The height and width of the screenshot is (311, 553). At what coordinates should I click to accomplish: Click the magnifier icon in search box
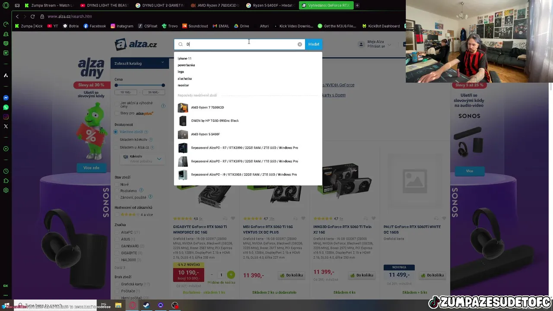(x=181, y=44)
